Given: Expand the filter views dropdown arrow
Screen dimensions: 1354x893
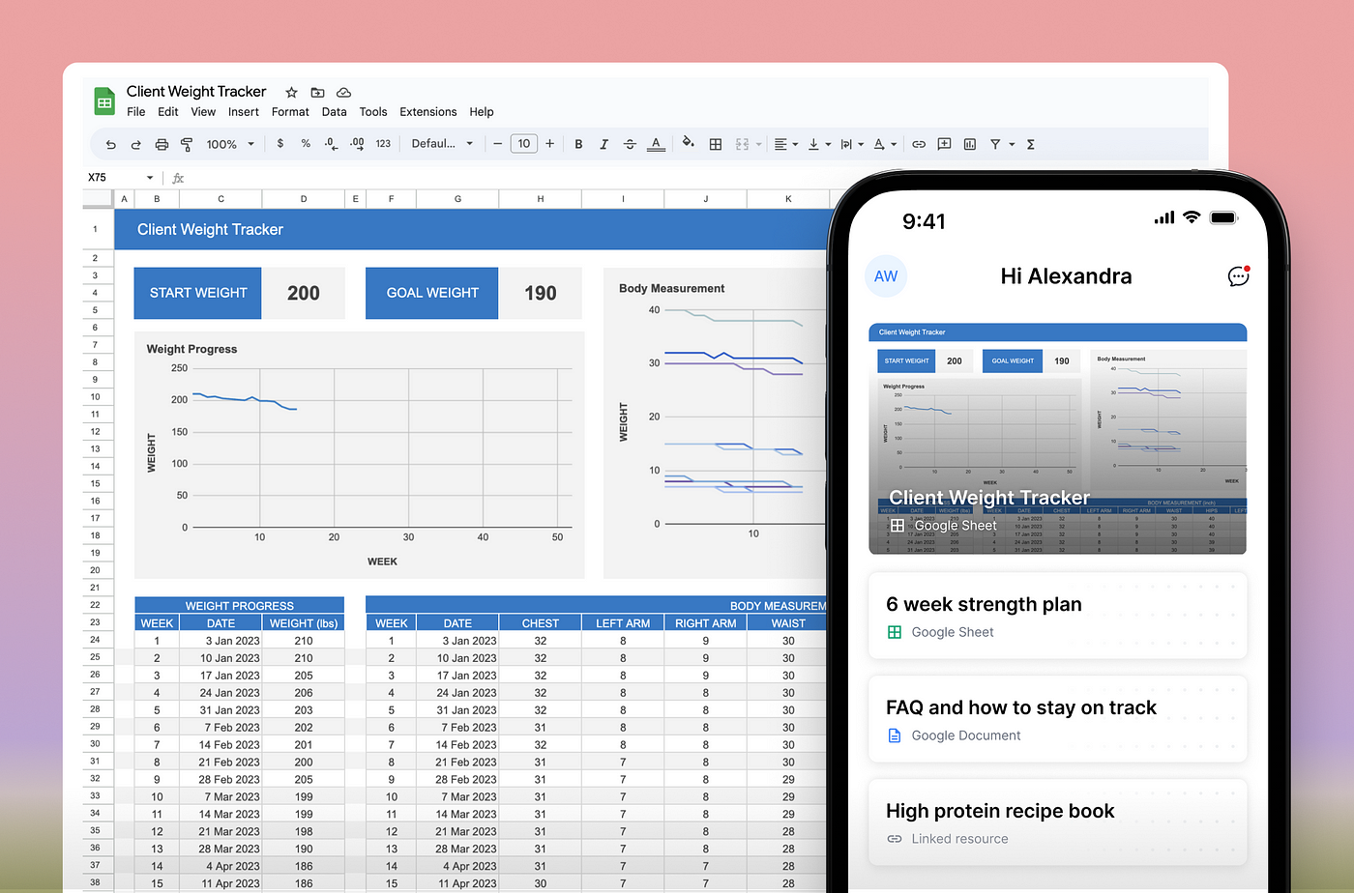Looking at the screenshot, I should coord(1012,144).
